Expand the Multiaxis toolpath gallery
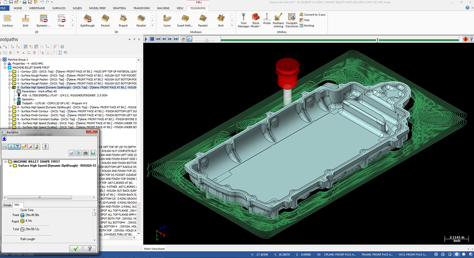474x258 pixels. (232, 26)
